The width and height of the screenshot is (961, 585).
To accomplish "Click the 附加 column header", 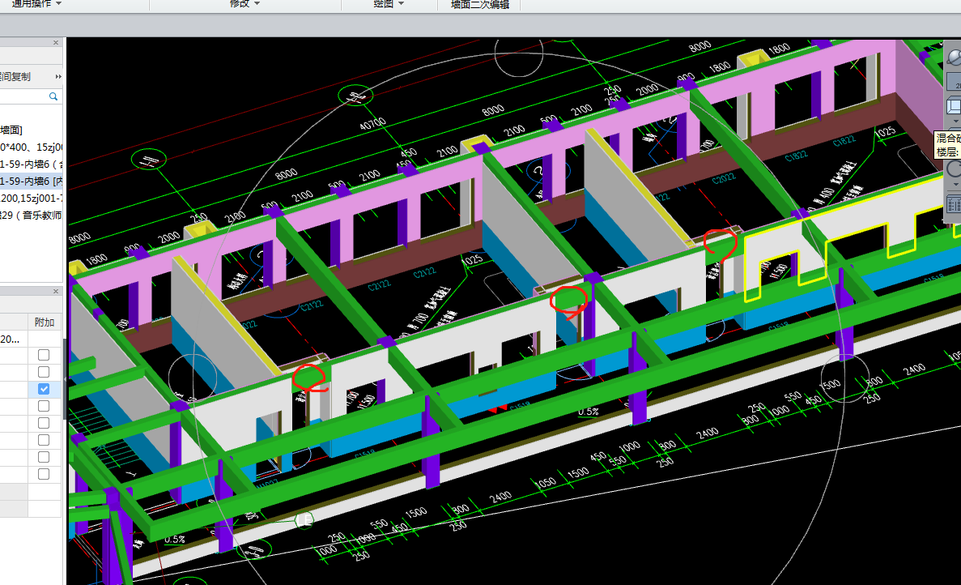I will point(45,322).
